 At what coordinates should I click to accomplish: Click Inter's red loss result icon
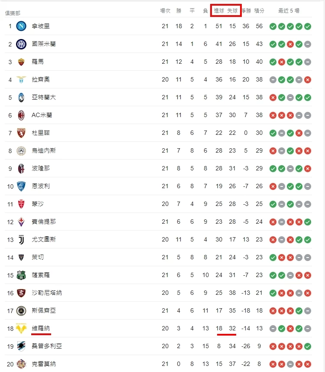pyautogui.click(x=290, y=44)
